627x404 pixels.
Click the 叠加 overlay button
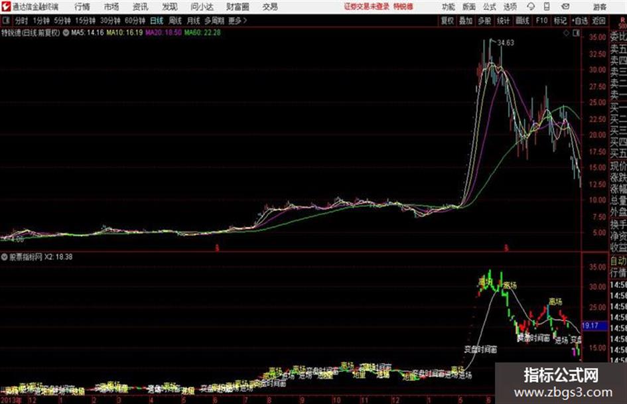(466, 21)
